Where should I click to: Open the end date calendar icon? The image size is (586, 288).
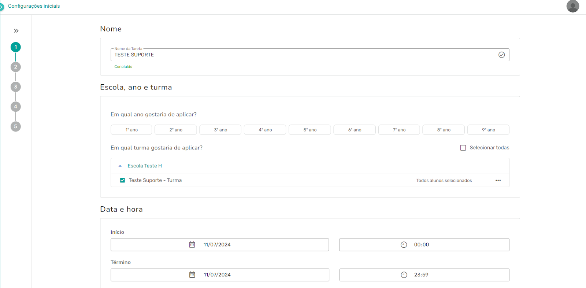(x=192, y=275)
